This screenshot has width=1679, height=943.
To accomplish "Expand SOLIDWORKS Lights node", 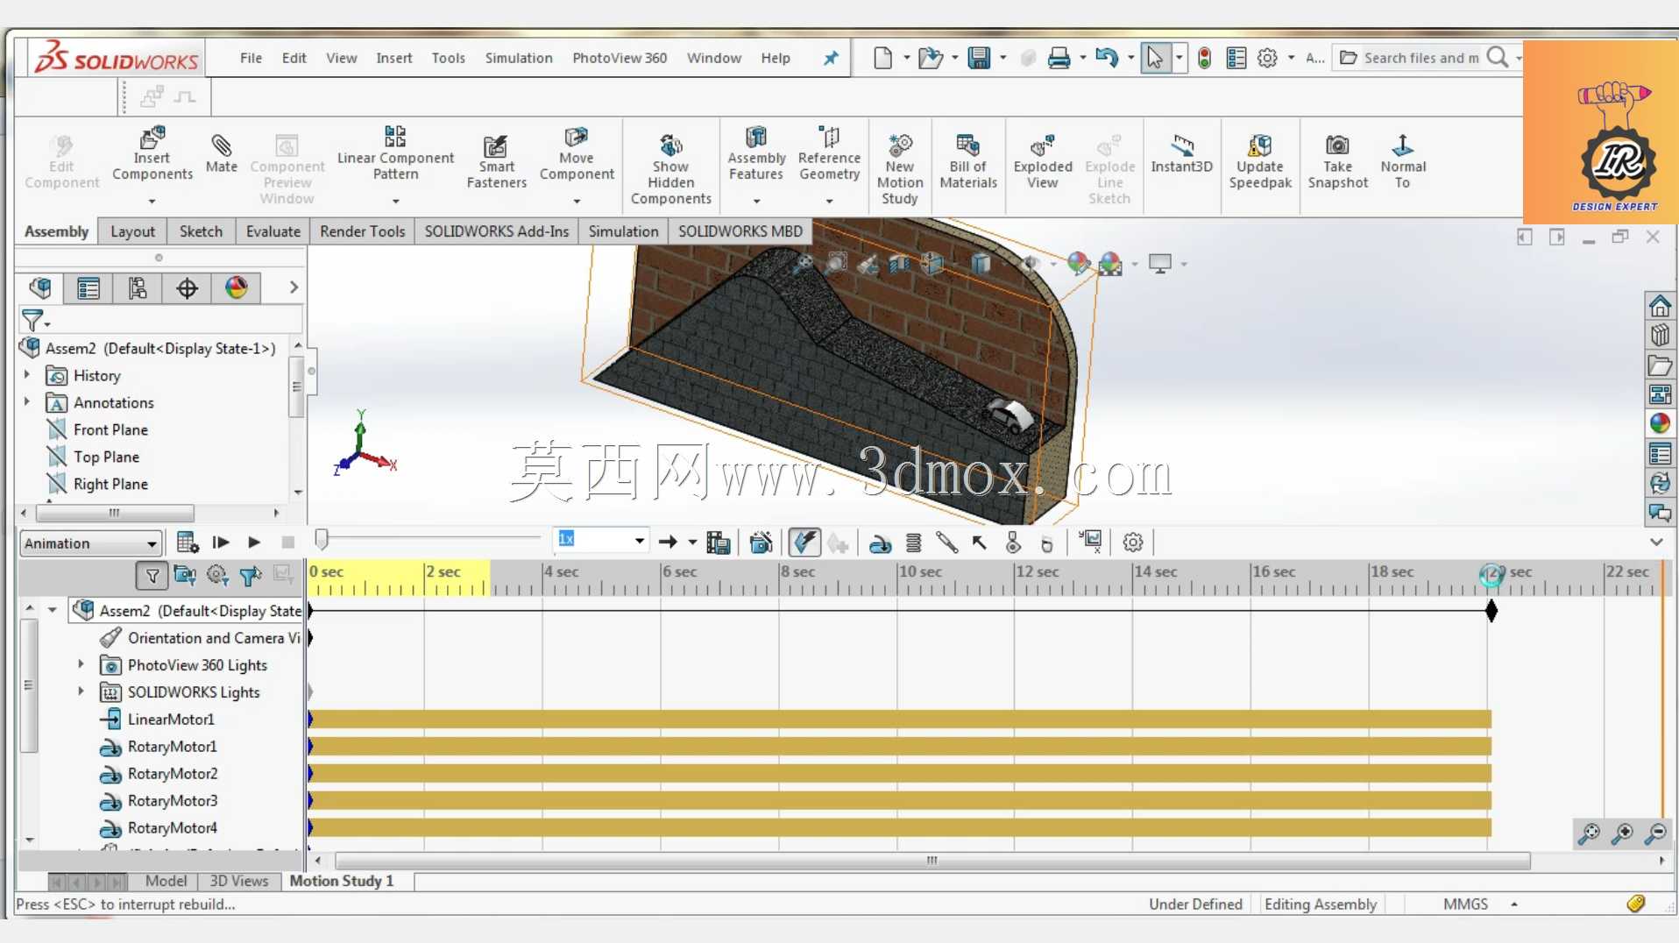I will tap(81, 692).
